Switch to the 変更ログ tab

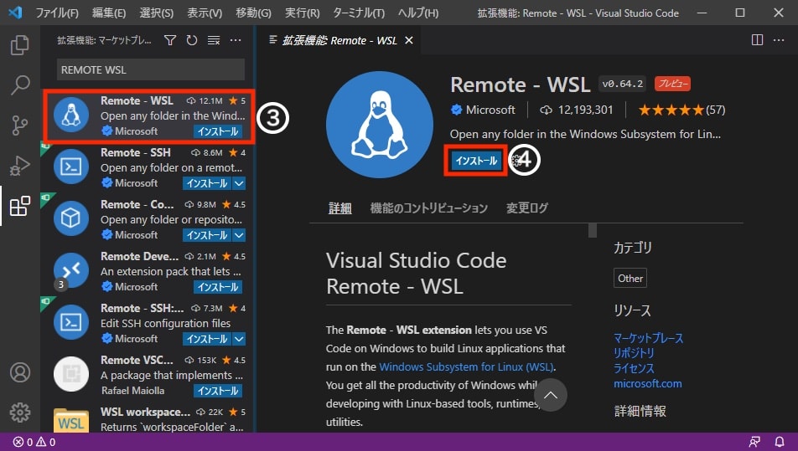coord(526,208)
